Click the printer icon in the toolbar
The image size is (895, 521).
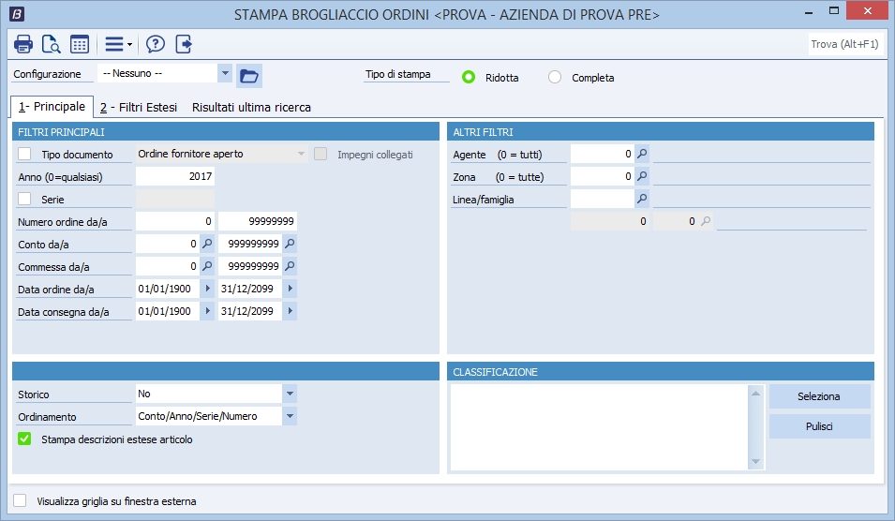[x=23, y=44]
